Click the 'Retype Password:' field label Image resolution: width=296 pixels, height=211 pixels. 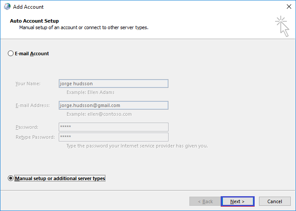(35, 137)
